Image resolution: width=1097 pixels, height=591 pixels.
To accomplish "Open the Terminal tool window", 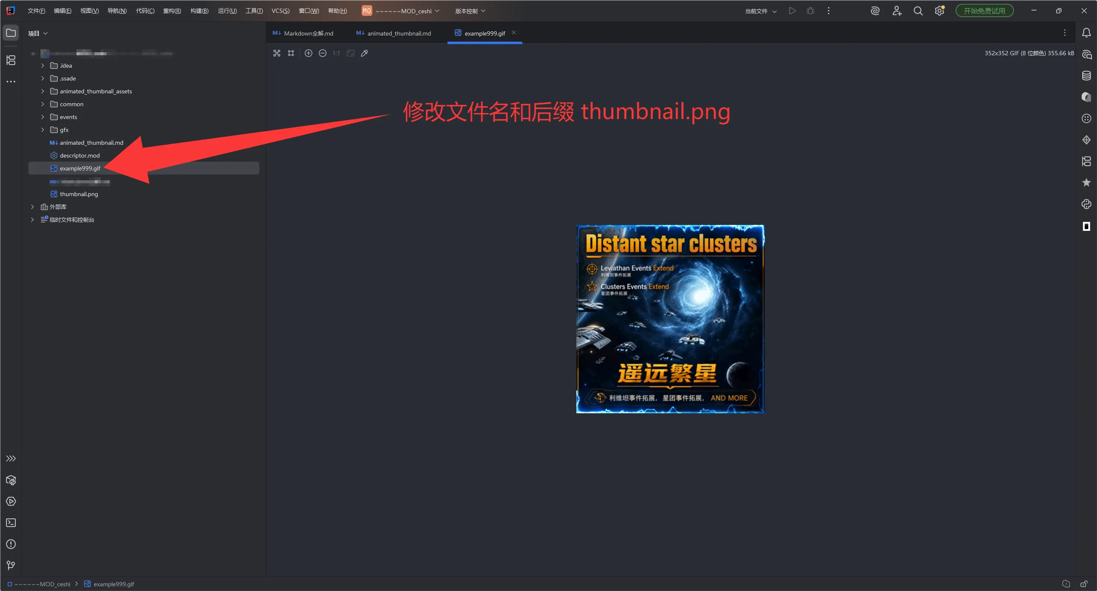I will point(11,523).
